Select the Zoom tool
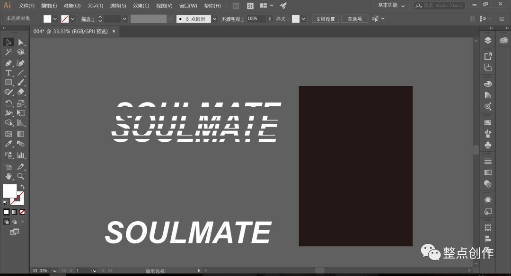This screenshot has height=276, width=511. tap(20, 176)
